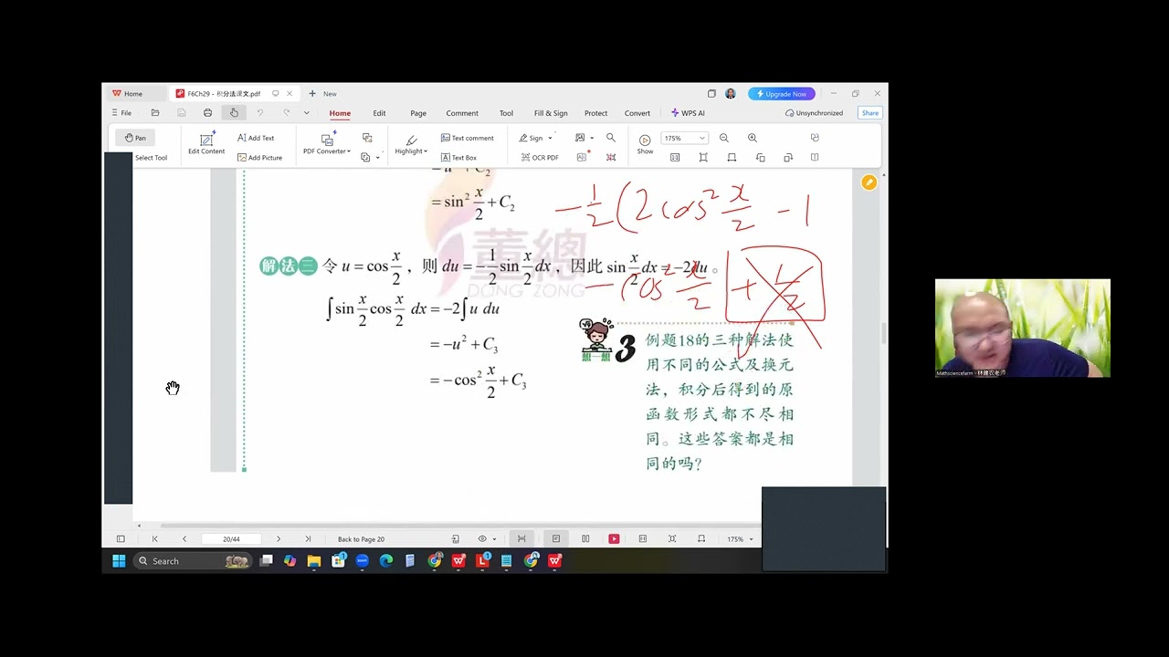
Task: Close the F6Ch29 pdf document tab
Action: (290, 93)
